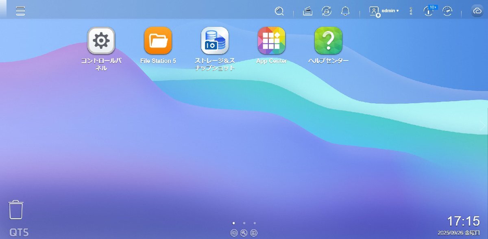Click the ストレージ&スナップショット label text
Image resolution: width=488 pixels, height=239 pixels.
tap(215, 65)
